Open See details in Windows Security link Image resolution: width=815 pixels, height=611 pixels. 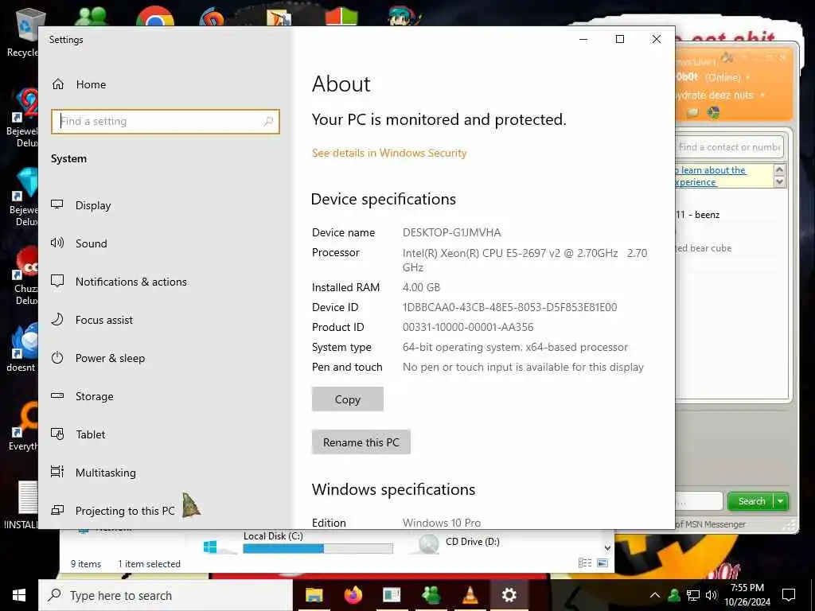pyautogui.click(x=389, y=153)
